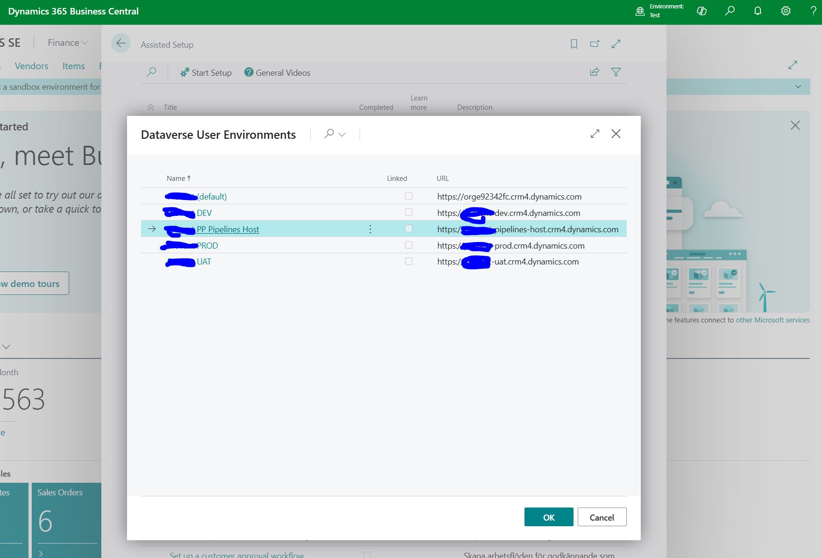Open the Finance dropdown menu

click(x=67, y=42)
